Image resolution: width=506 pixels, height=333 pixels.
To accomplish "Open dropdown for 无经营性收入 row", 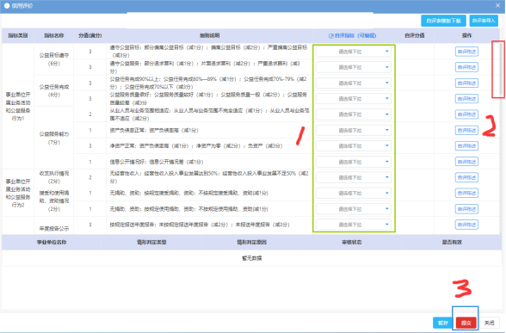I will pos(354,177).
